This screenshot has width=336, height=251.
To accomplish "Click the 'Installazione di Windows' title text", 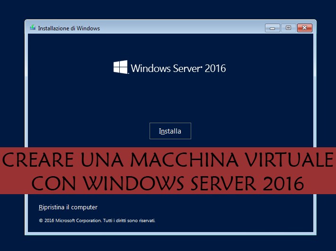I will click(69, 28).
